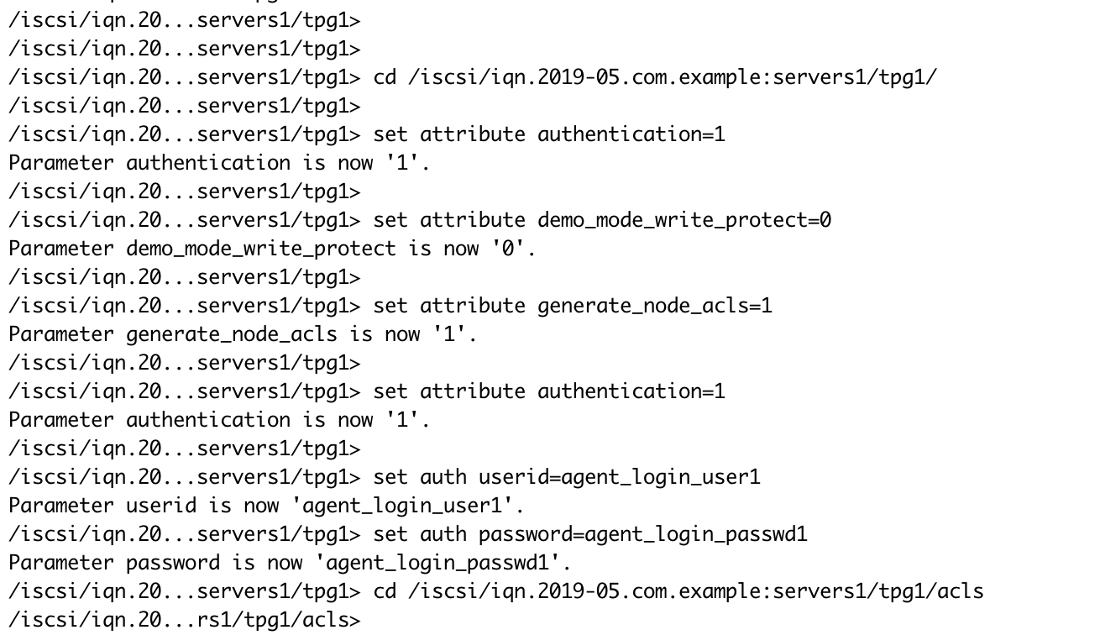1100x635 pixels.
Task: Click the generate_node_acls=1 argument
Action: click(655, 307)
